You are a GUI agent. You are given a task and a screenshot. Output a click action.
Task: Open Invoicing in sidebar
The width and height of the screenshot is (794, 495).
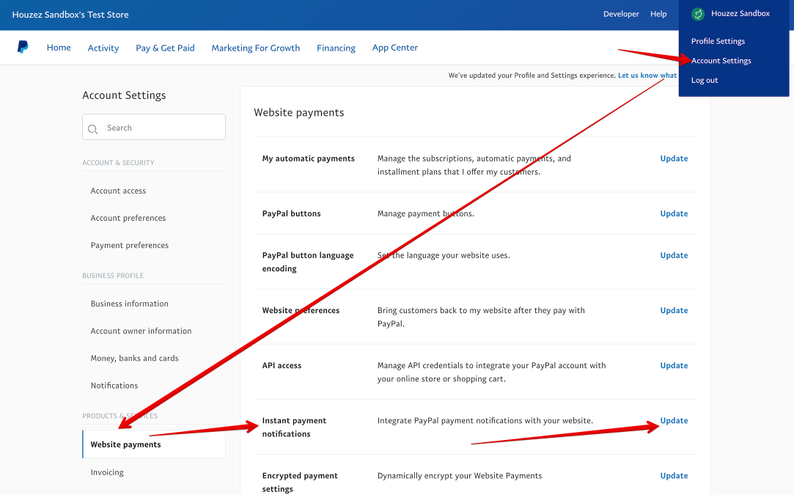107,472
